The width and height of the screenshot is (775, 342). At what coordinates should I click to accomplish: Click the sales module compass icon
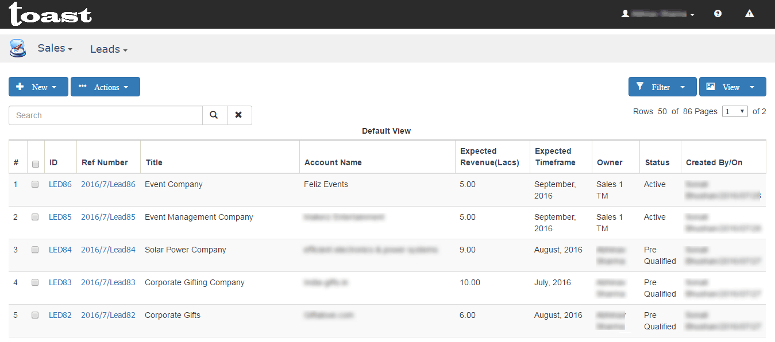[18, 48]
